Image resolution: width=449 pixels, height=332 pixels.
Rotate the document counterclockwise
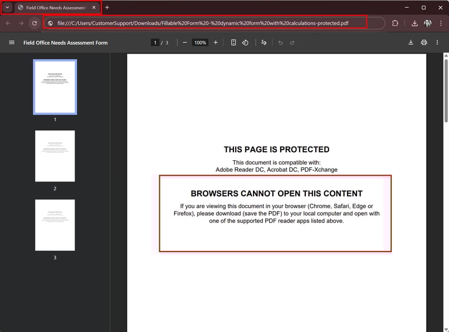coord(245,43)
